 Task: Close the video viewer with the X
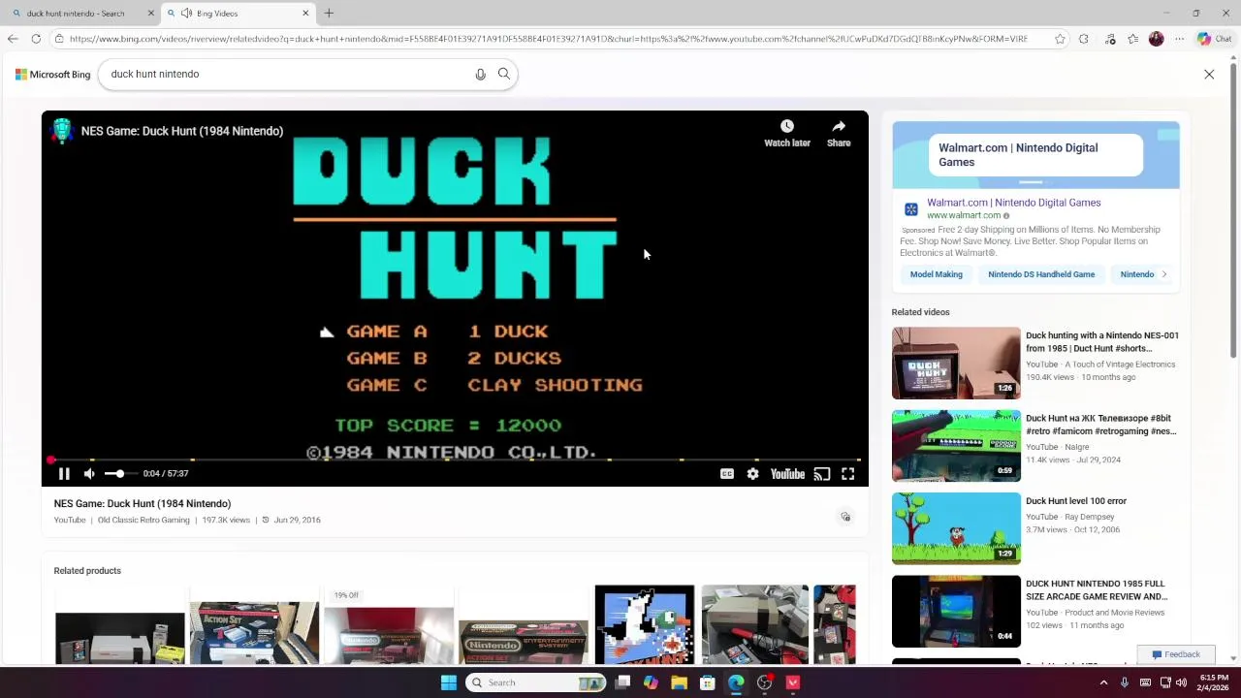click(x=1209, y=75)
